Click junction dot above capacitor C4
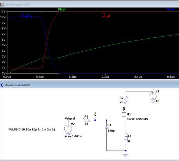 107,120
